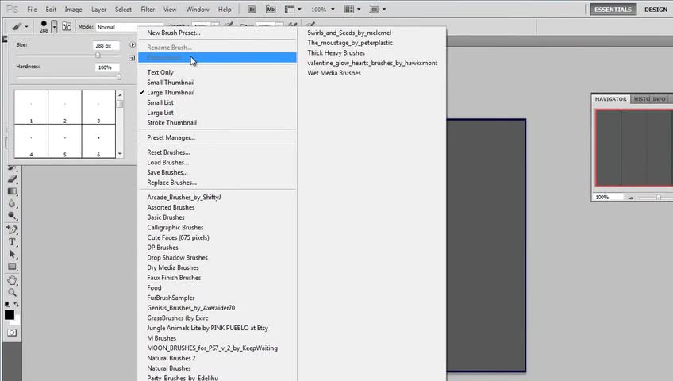Click the View Extras icon
673x381 pixels.
(x=290, y=9)
